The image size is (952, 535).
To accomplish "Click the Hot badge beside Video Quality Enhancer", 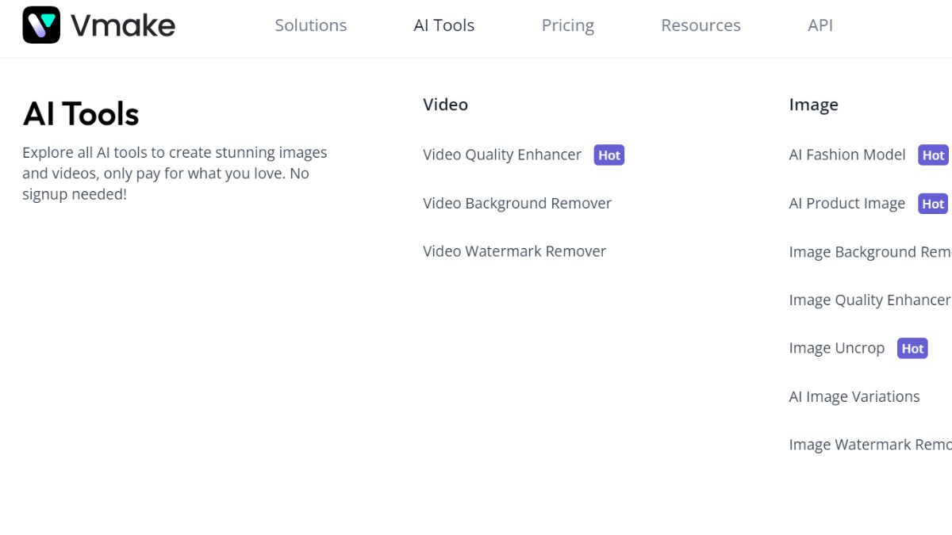I will [609, 155].
